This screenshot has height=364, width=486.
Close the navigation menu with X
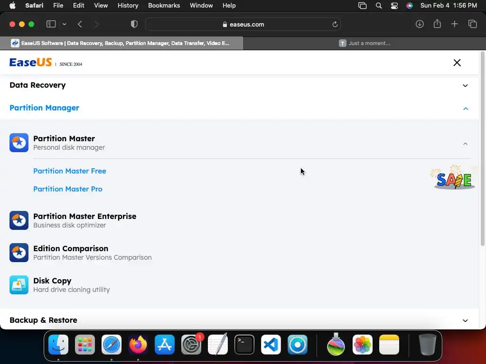coord(457,63)
